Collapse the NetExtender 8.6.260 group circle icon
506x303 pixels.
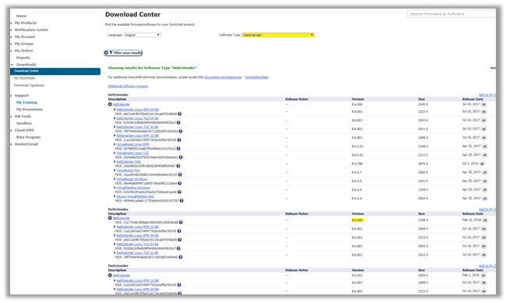[110, 104]
